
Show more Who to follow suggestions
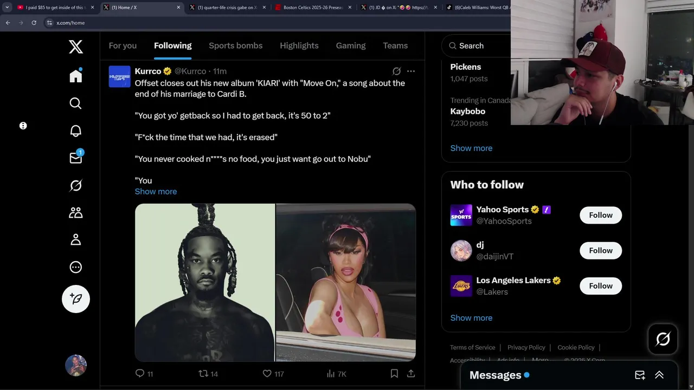[x=471, y=318]
